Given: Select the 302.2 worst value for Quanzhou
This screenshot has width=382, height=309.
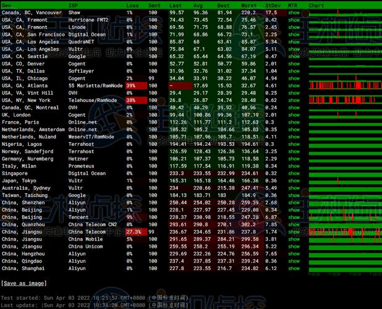Looking at the screenshot, I should (248, 224).
